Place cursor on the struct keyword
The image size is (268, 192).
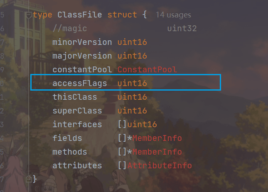tap(122, 15)
